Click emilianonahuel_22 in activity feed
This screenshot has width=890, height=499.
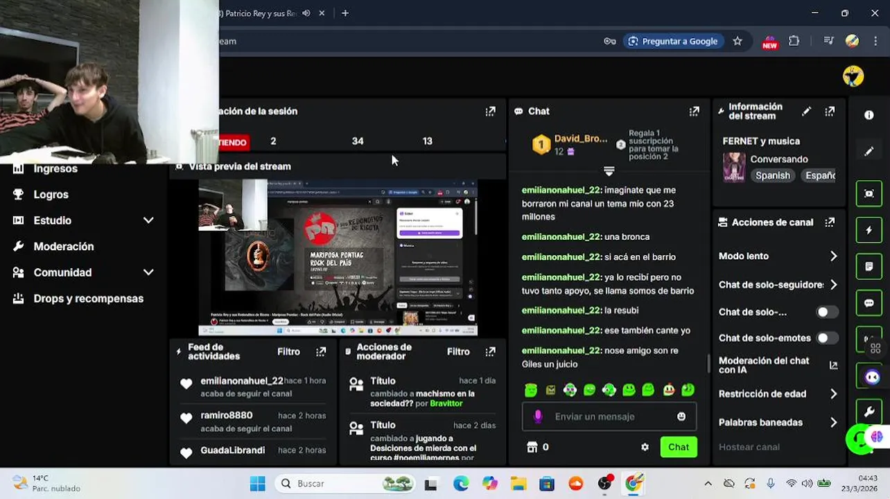pyautogui.click(x=242, y=380)
